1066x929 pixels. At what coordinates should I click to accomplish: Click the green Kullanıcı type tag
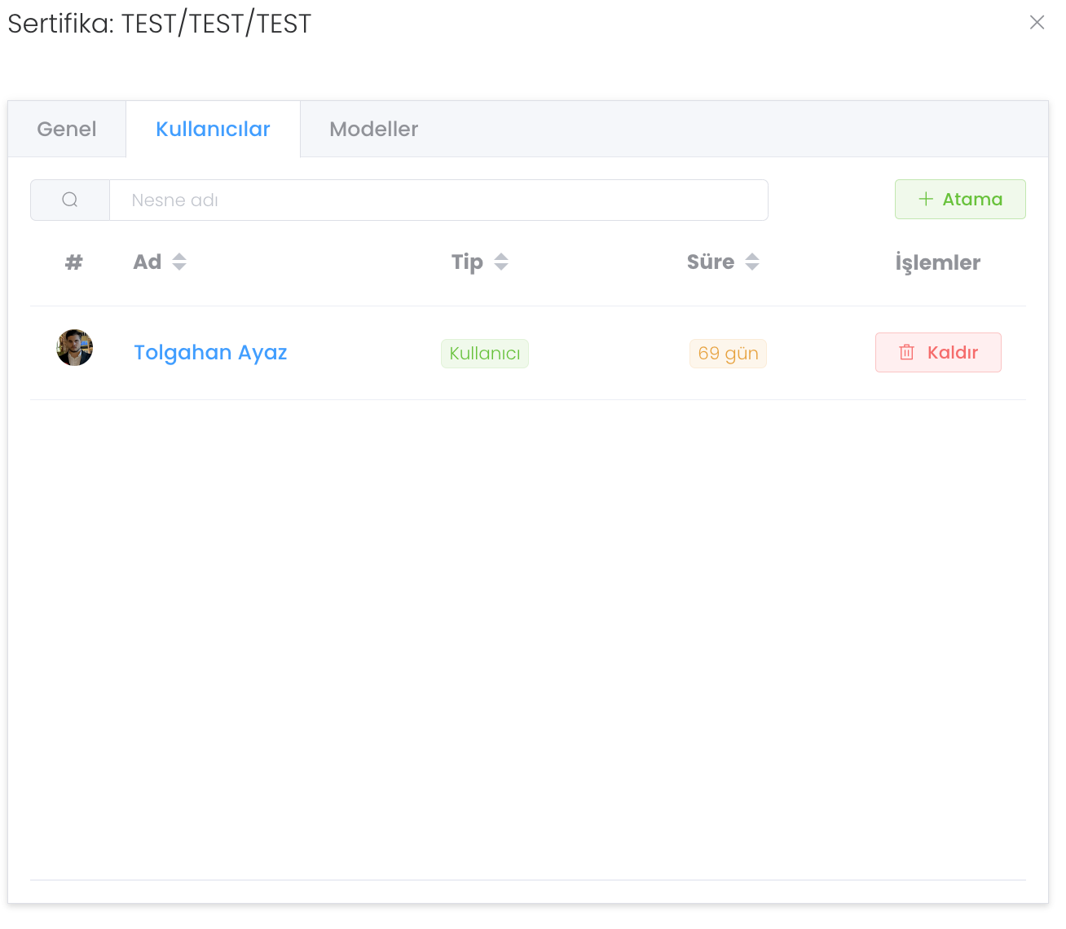pos(484,354)
